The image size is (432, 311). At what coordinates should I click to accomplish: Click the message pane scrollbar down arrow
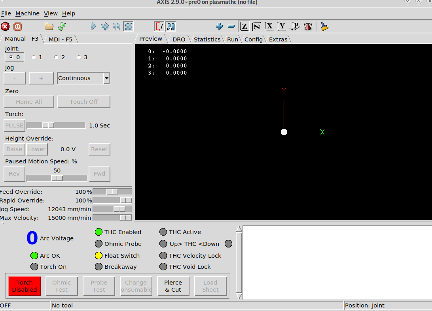tap(239, 296)
